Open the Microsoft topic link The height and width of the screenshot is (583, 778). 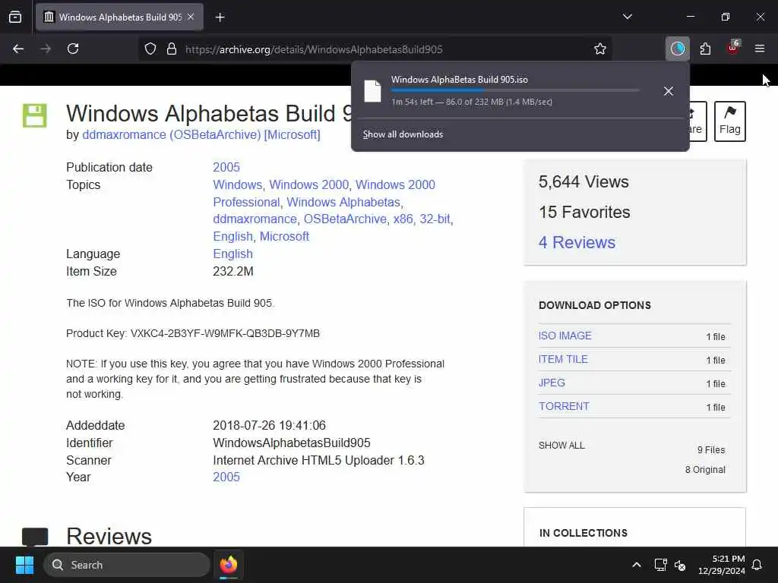coord(284,237)
